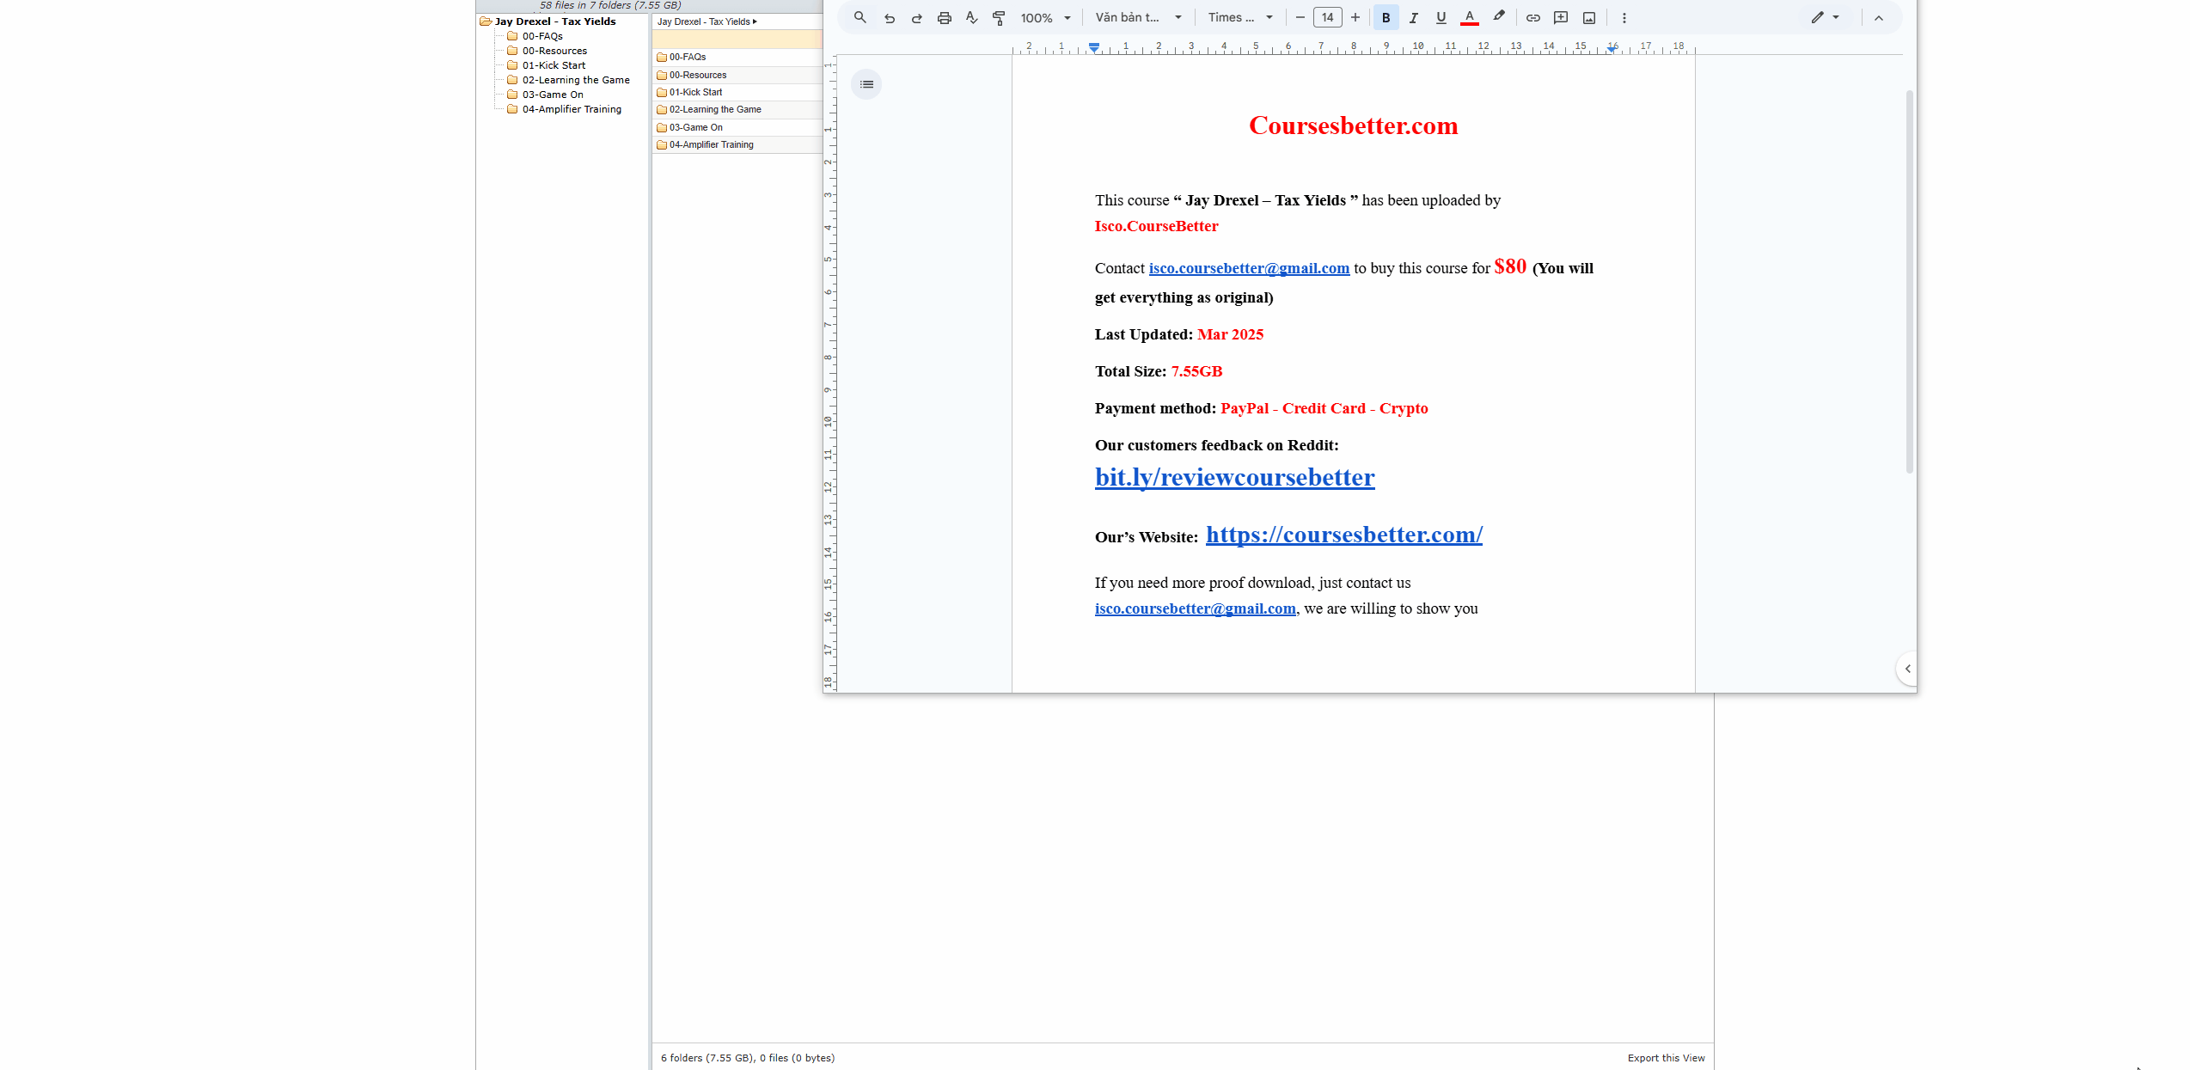Toggle italic formatting

coord(1414,17)
